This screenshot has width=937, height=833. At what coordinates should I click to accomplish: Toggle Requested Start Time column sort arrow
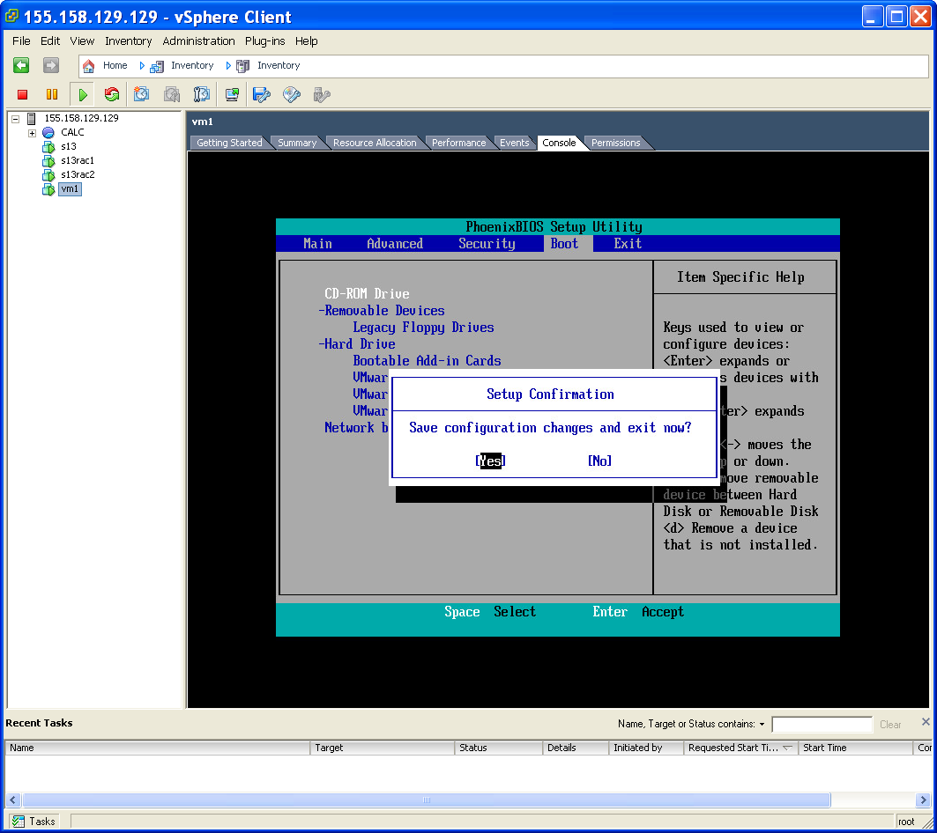[x=788, y=748]
